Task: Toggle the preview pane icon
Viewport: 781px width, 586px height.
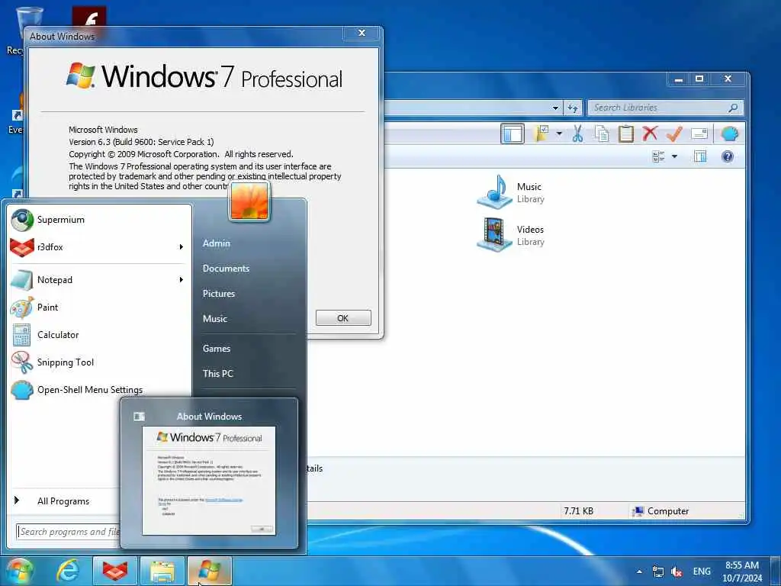Action: [x=700, y=156]
